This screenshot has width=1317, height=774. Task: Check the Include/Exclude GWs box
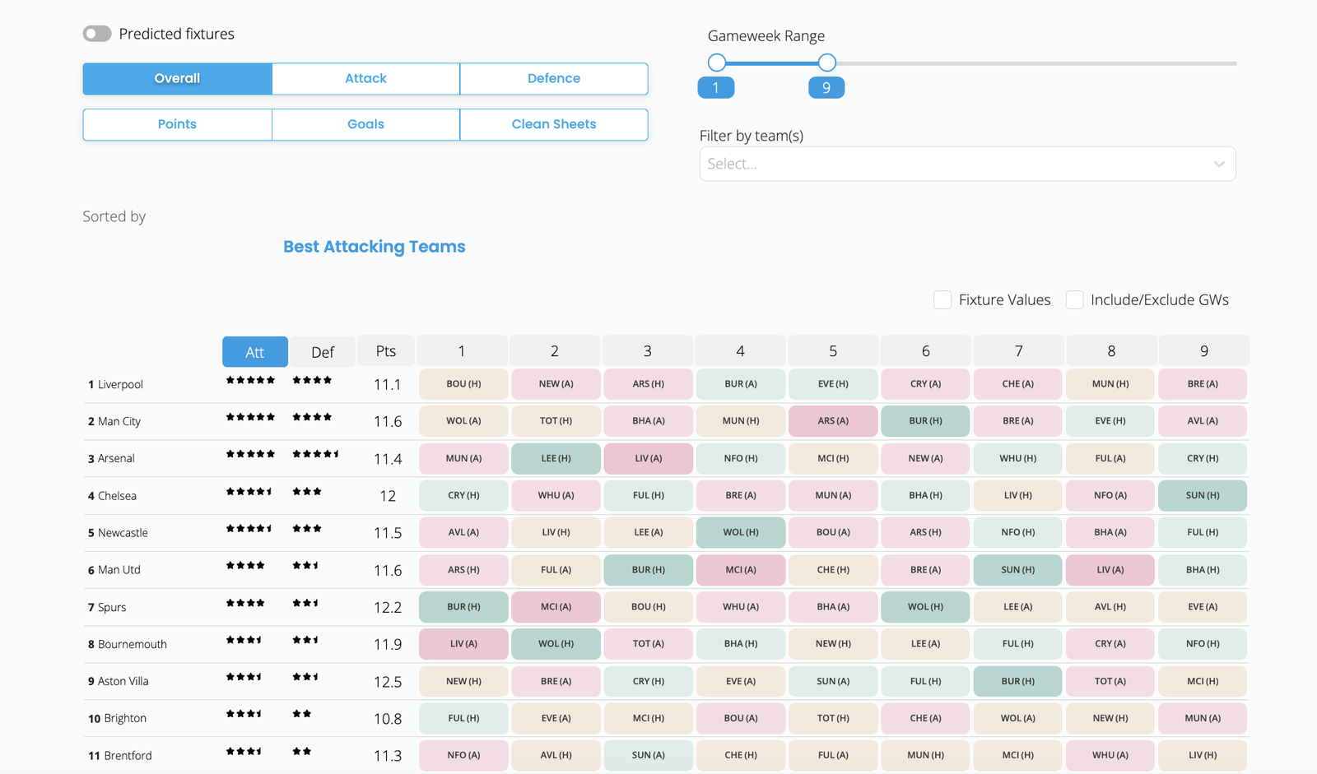1074,300
